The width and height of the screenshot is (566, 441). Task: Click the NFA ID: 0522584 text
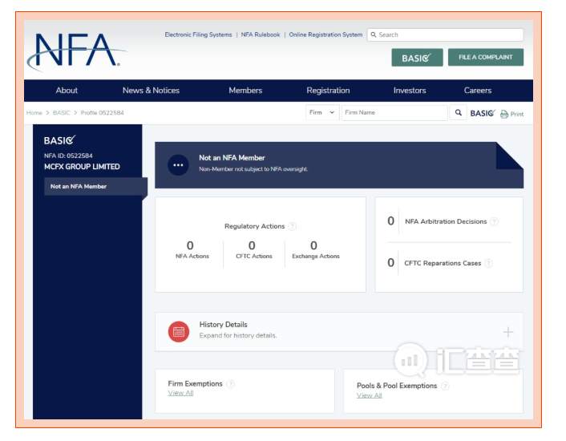(x=68, y=156)
